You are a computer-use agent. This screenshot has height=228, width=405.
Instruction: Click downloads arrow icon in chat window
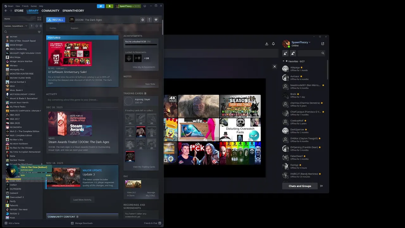pyautogui.click(x=267, y=44)
